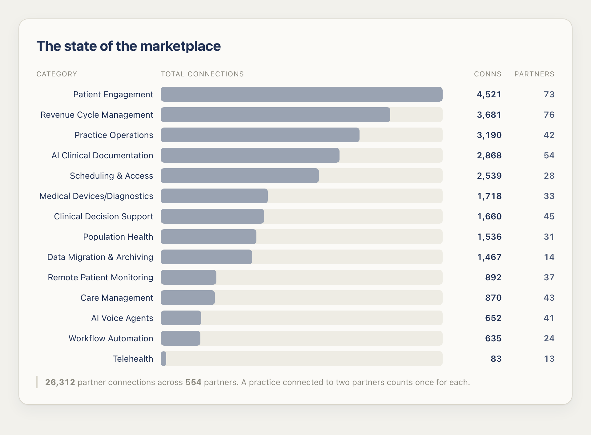Click the Patient Engagement connections bar
Screen dimensions: 591x435
click(302, 94)
